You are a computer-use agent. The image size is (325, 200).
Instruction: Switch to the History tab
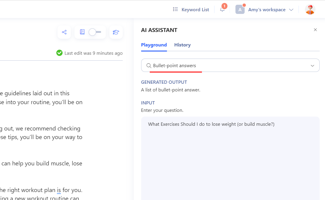[x=182, y=45]
